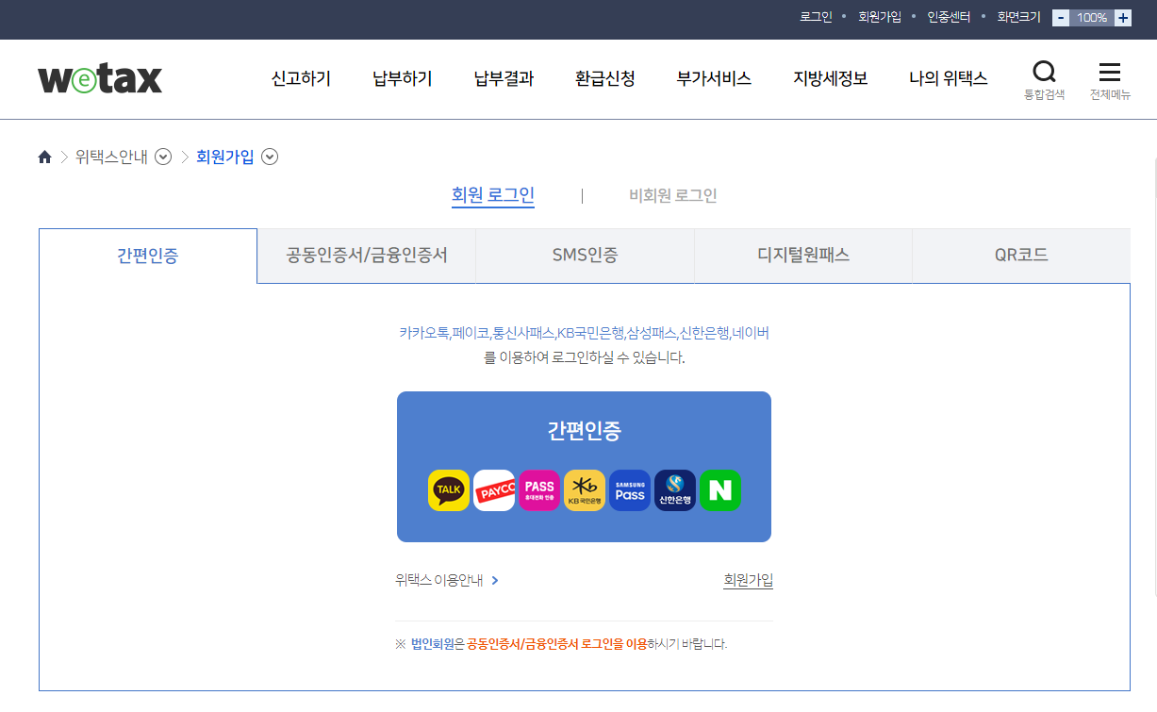The image size is (1157, 712).
Task: Click the 법인회원 notice text
Action: 432,644
